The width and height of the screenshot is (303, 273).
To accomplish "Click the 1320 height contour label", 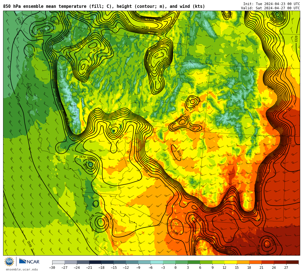I will [x=296, y=39].
